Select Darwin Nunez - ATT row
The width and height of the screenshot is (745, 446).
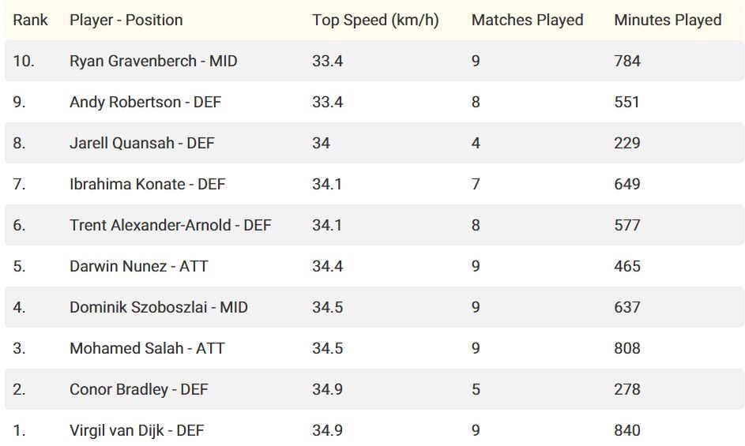coord(374,266)
